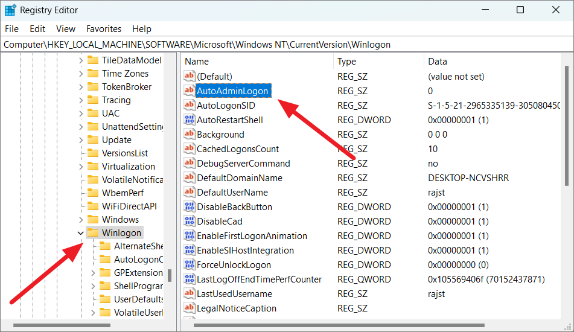
Task: Open the File menu
Action: [11, 28]
